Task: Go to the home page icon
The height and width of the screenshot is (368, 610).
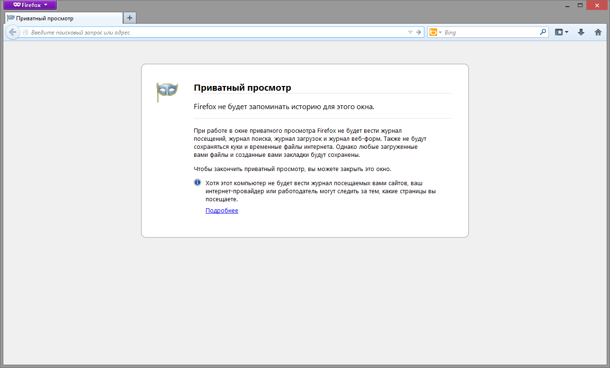Action: point(598,33)
